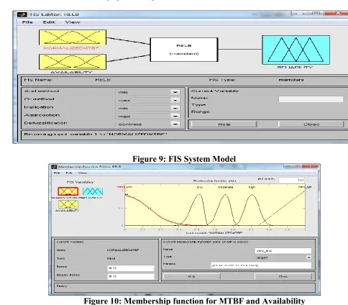Open View menu in FIS Editor

73,22
